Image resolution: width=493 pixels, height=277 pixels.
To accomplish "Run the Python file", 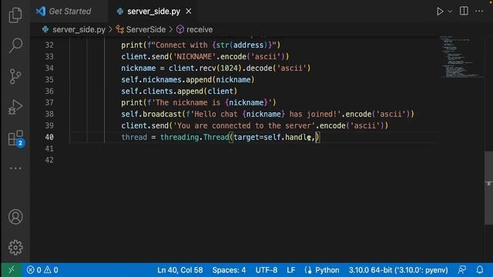I will tap(440, 12).
